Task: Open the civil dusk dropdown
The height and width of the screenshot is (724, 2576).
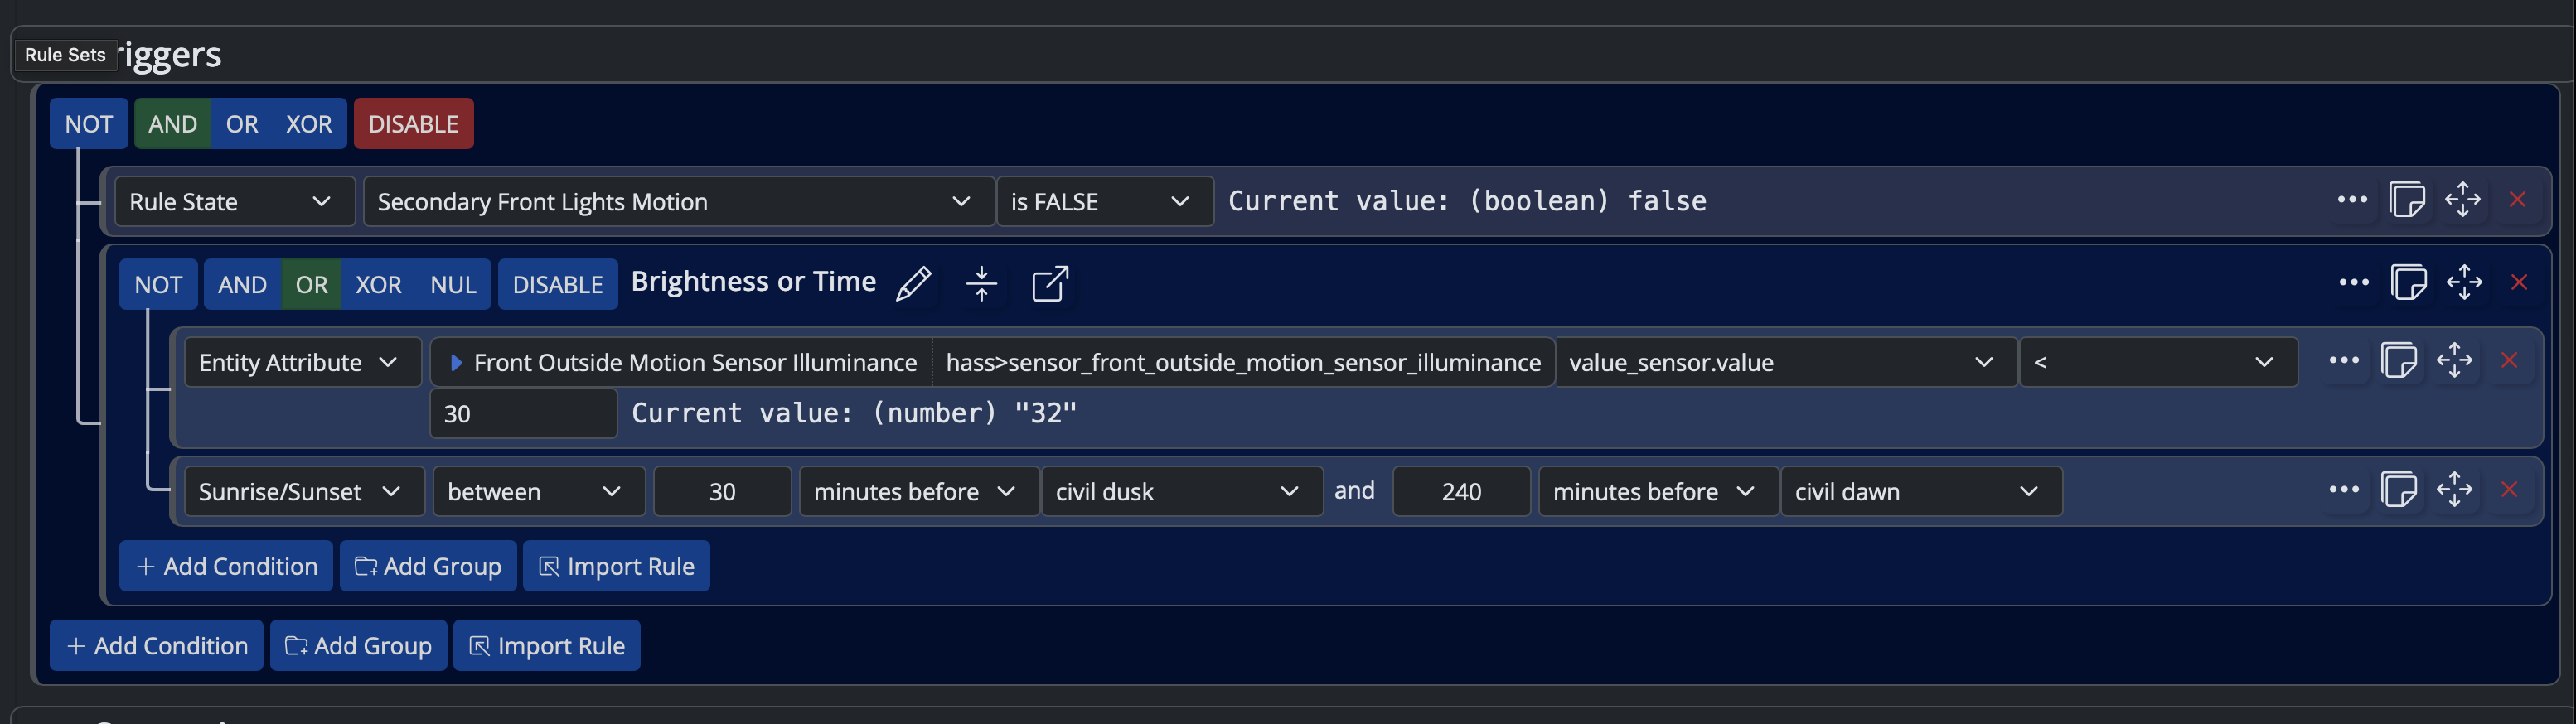Action: click(x=1180, y=492)
